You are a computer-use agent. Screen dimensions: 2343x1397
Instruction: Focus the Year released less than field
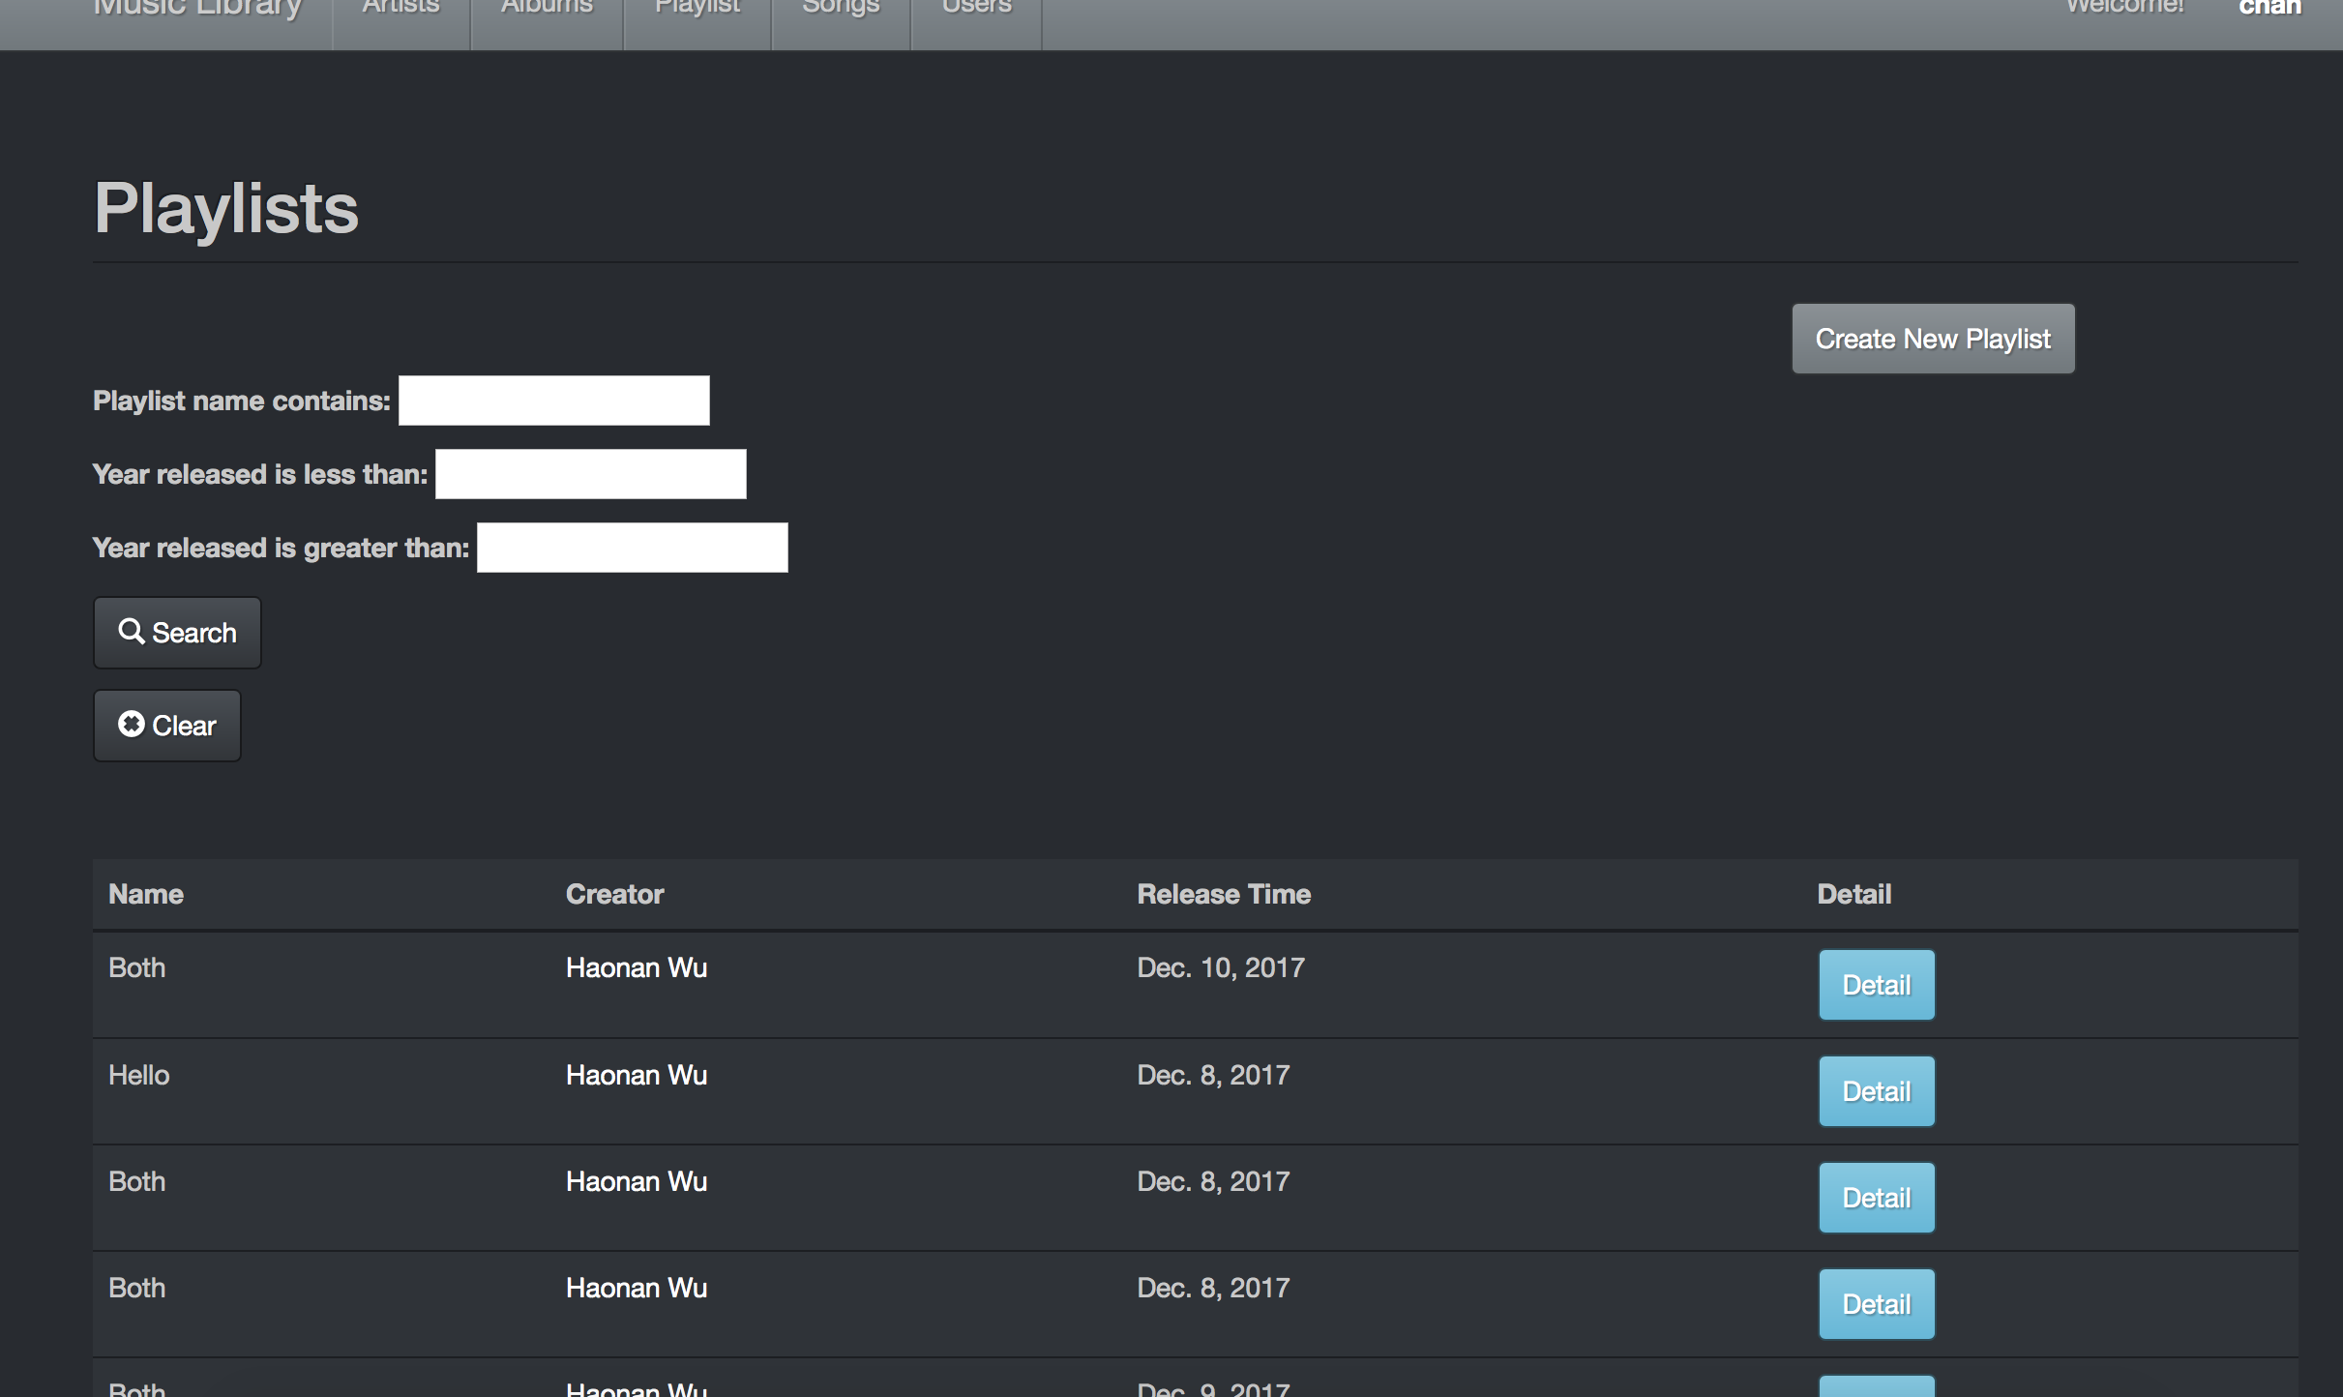coord(590,474)
